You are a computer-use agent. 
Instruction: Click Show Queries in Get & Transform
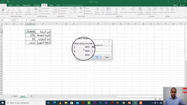click(44, 8)
